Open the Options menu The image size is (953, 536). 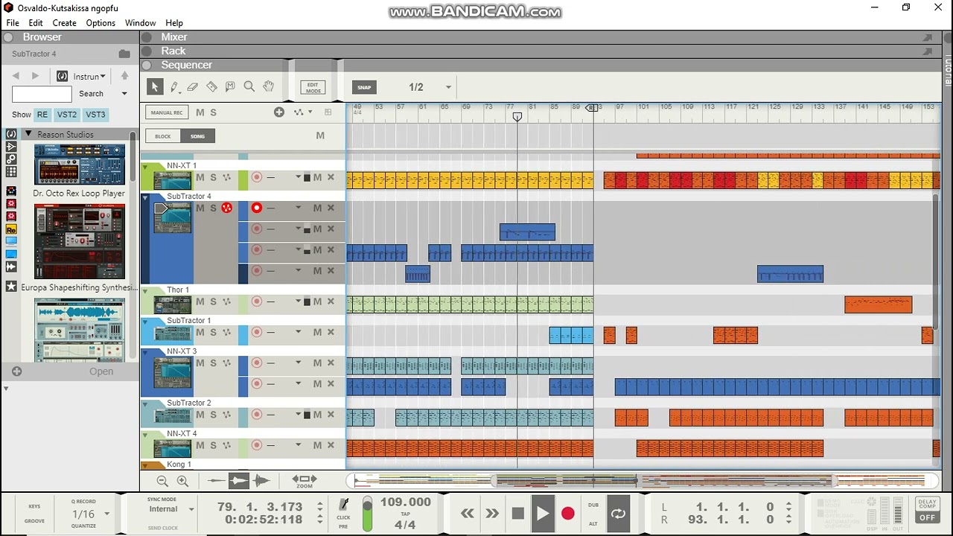tap(101, 23)
